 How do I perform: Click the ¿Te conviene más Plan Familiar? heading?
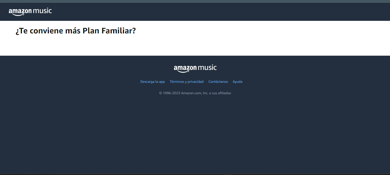[x=76, y=31]
